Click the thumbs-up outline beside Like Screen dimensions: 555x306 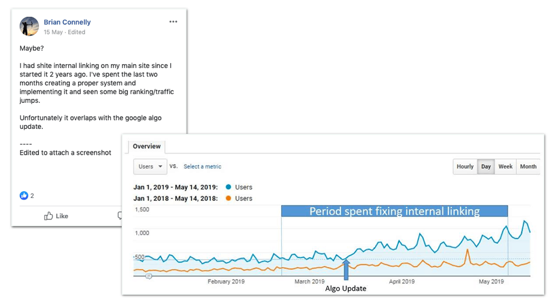click(48, 216)
